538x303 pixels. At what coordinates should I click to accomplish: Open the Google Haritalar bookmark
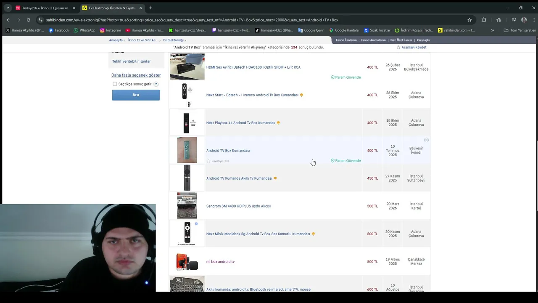[344, 30]
